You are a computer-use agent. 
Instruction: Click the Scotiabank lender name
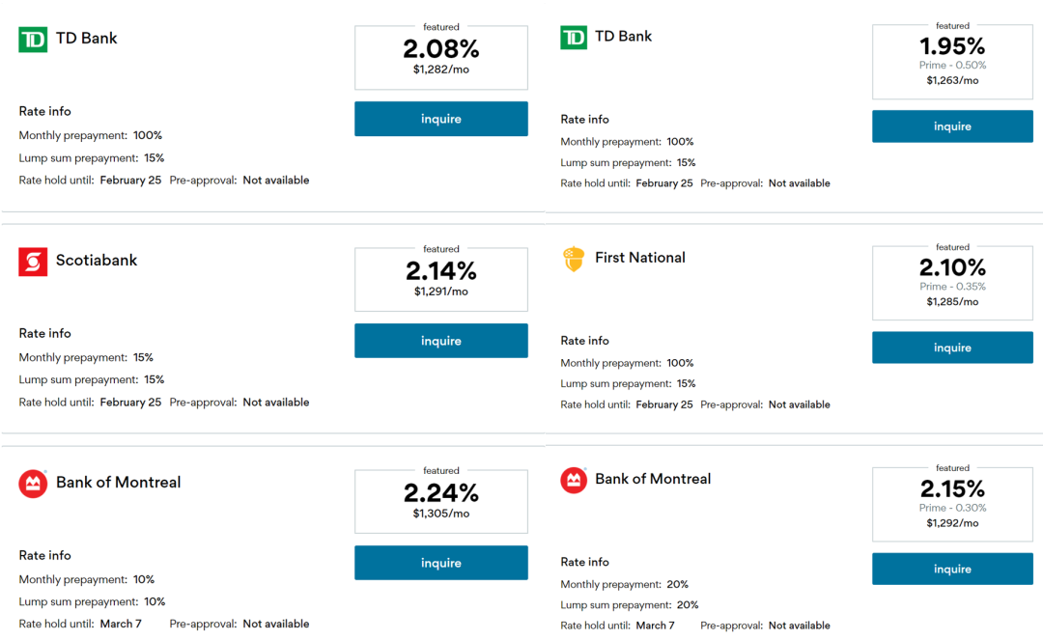(x=97, y=261)
